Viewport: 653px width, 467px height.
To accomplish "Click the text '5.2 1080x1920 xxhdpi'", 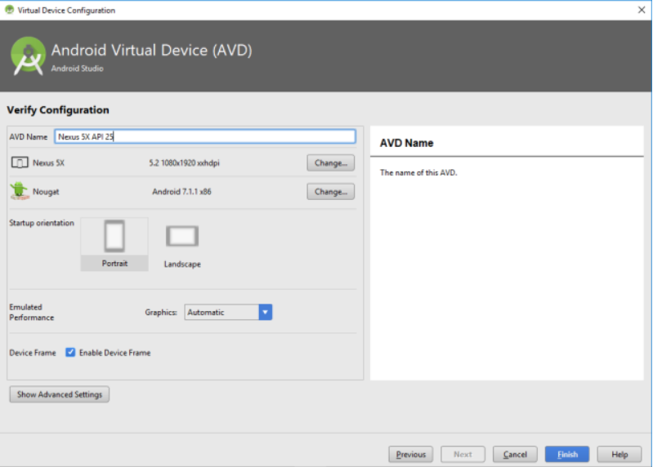I will (x=184, y=163).
